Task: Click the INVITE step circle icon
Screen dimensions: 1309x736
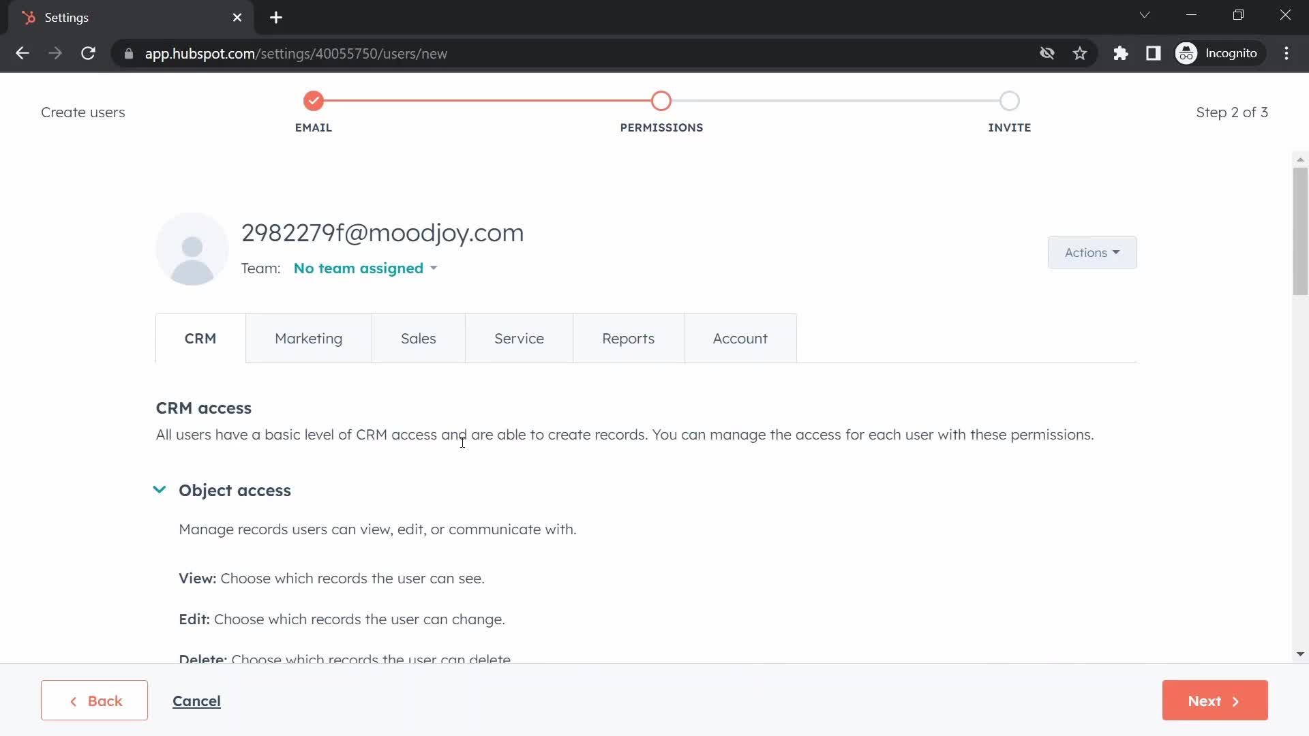Action: click(x=1010, y=99)
